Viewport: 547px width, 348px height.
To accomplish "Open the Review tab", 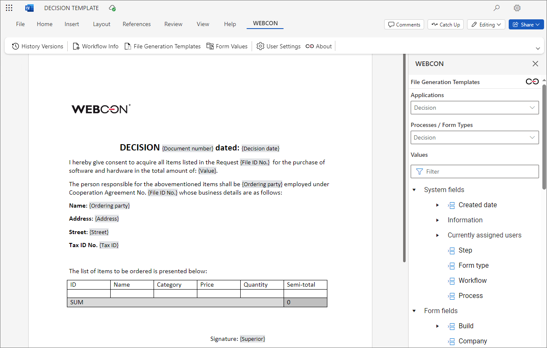I will click(173, 24).
